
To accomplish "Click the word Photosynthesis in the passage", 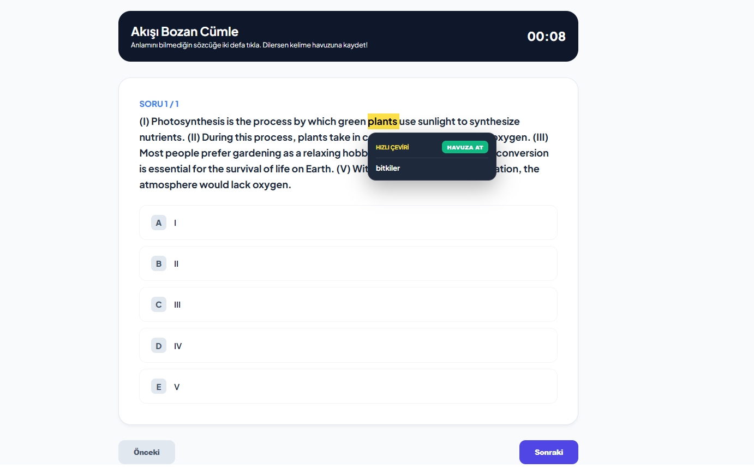I will (188, 121).
